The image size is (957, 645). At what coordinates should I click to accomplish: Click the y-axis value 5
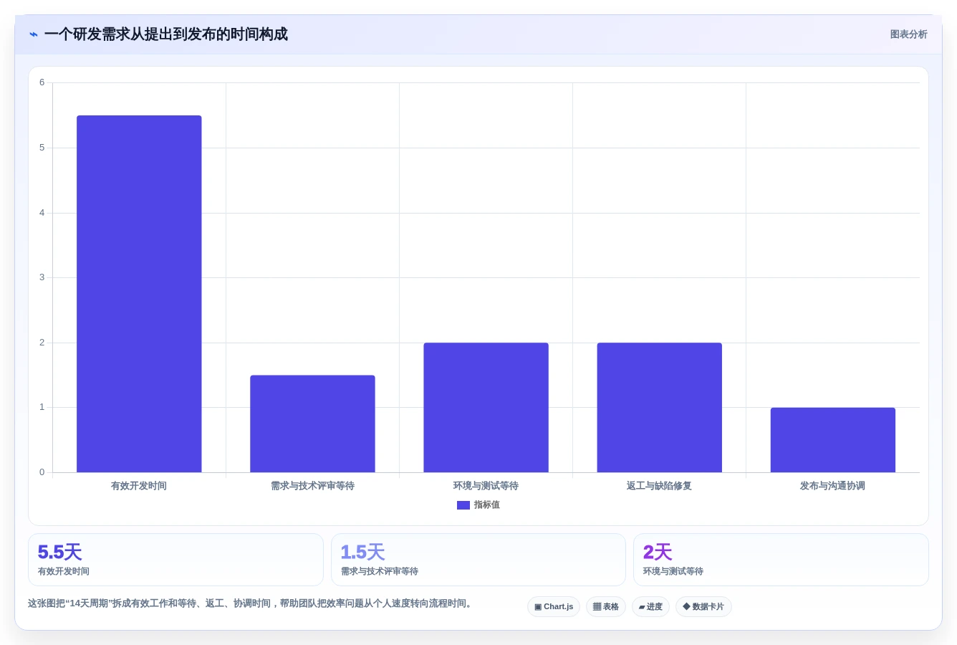pos(42,148)
